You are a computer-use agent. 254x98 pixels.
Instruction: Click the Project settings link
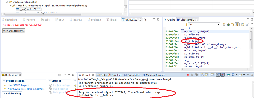point(62,85)
